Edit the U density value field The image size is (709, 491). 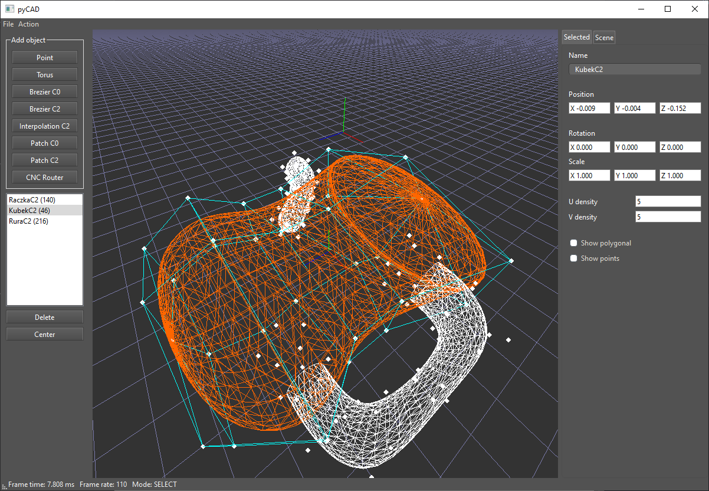[668, 201]
